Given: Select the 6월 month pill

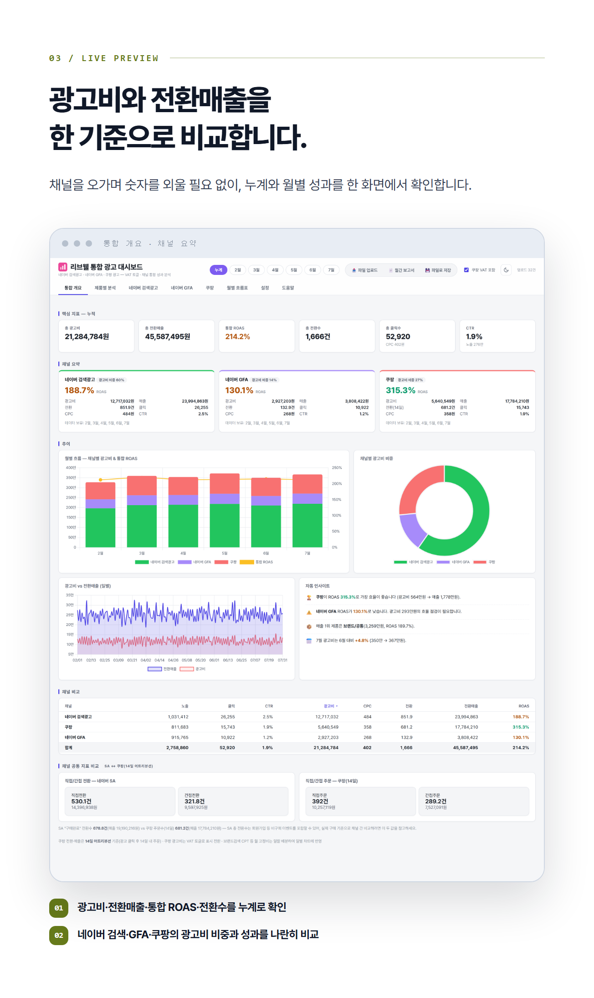Looking at the screenshot, I should (x=312, y=270).
